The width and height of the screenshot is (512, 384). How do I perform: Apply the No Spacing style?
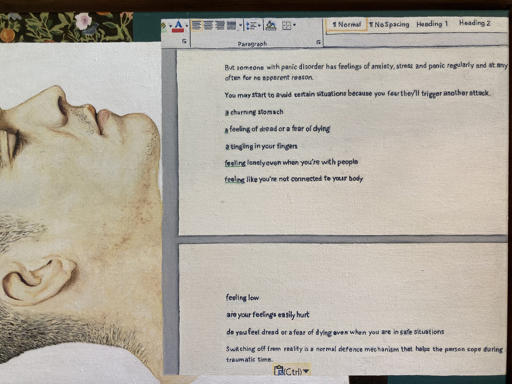point(389,25)
